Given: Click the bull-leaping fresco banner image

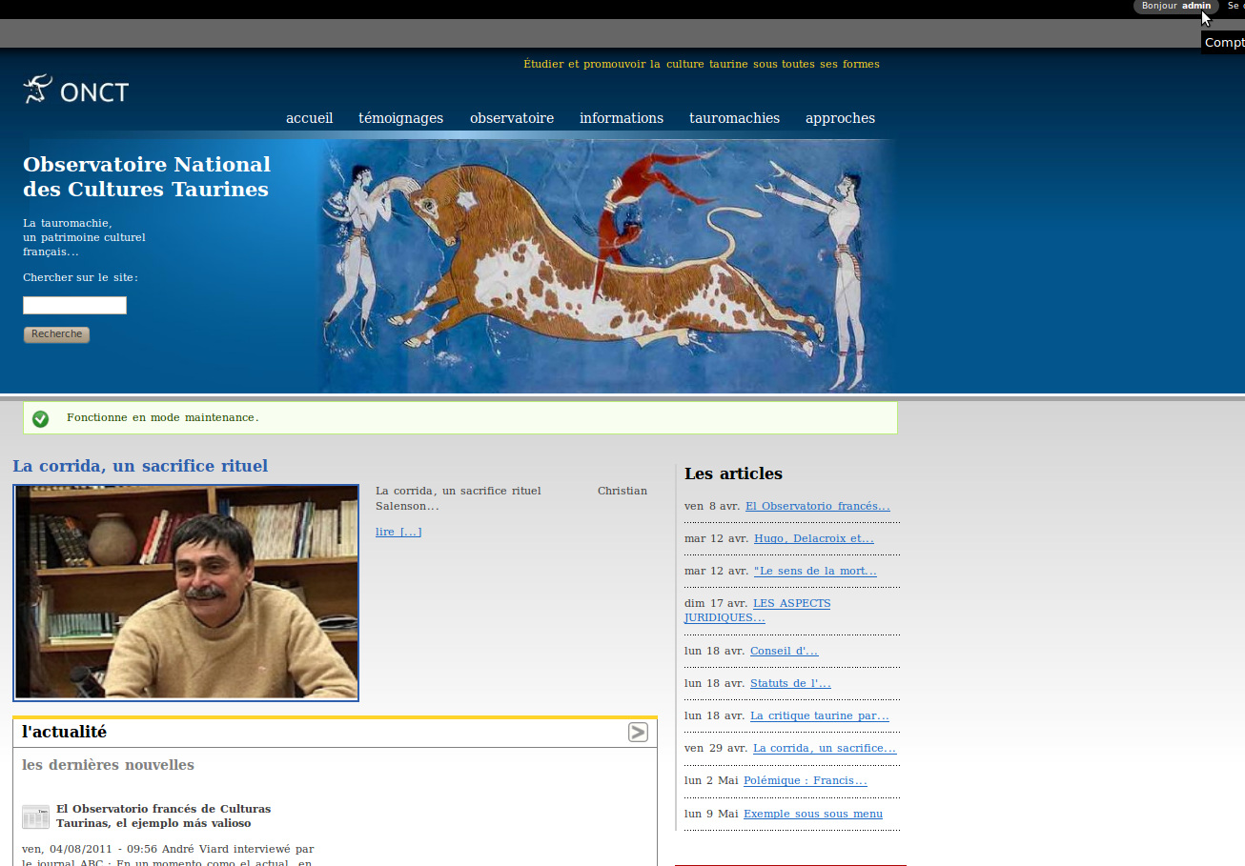Looking at the screenshot, I should click(606, 266).
